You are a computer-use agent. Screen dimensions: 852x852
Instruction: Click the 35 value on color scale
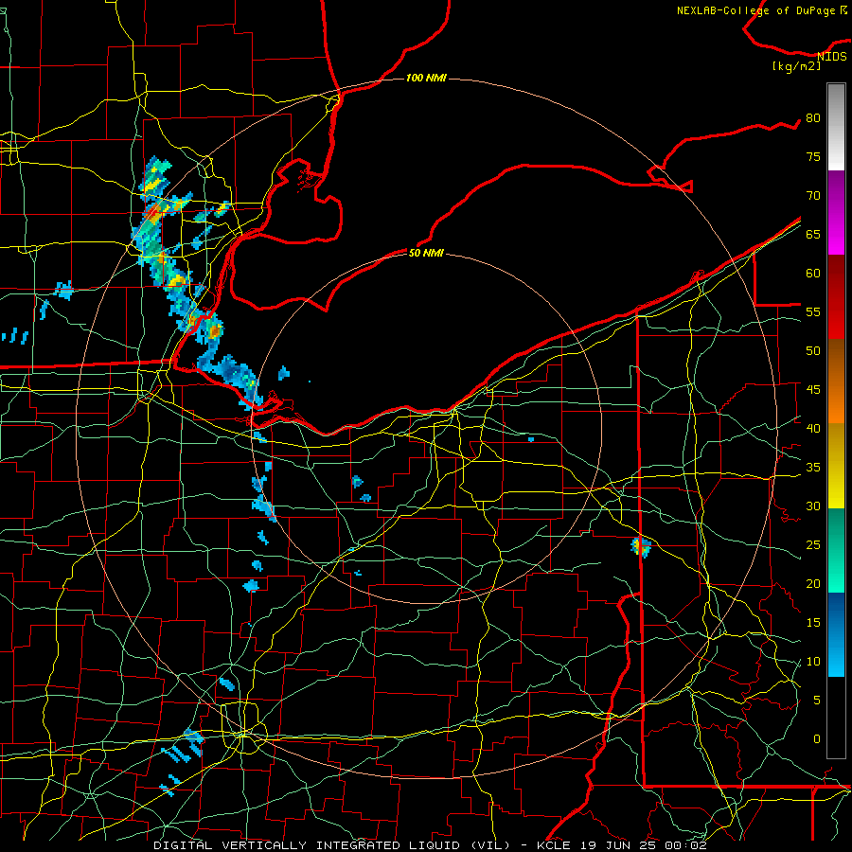click(x=813, y=468)
